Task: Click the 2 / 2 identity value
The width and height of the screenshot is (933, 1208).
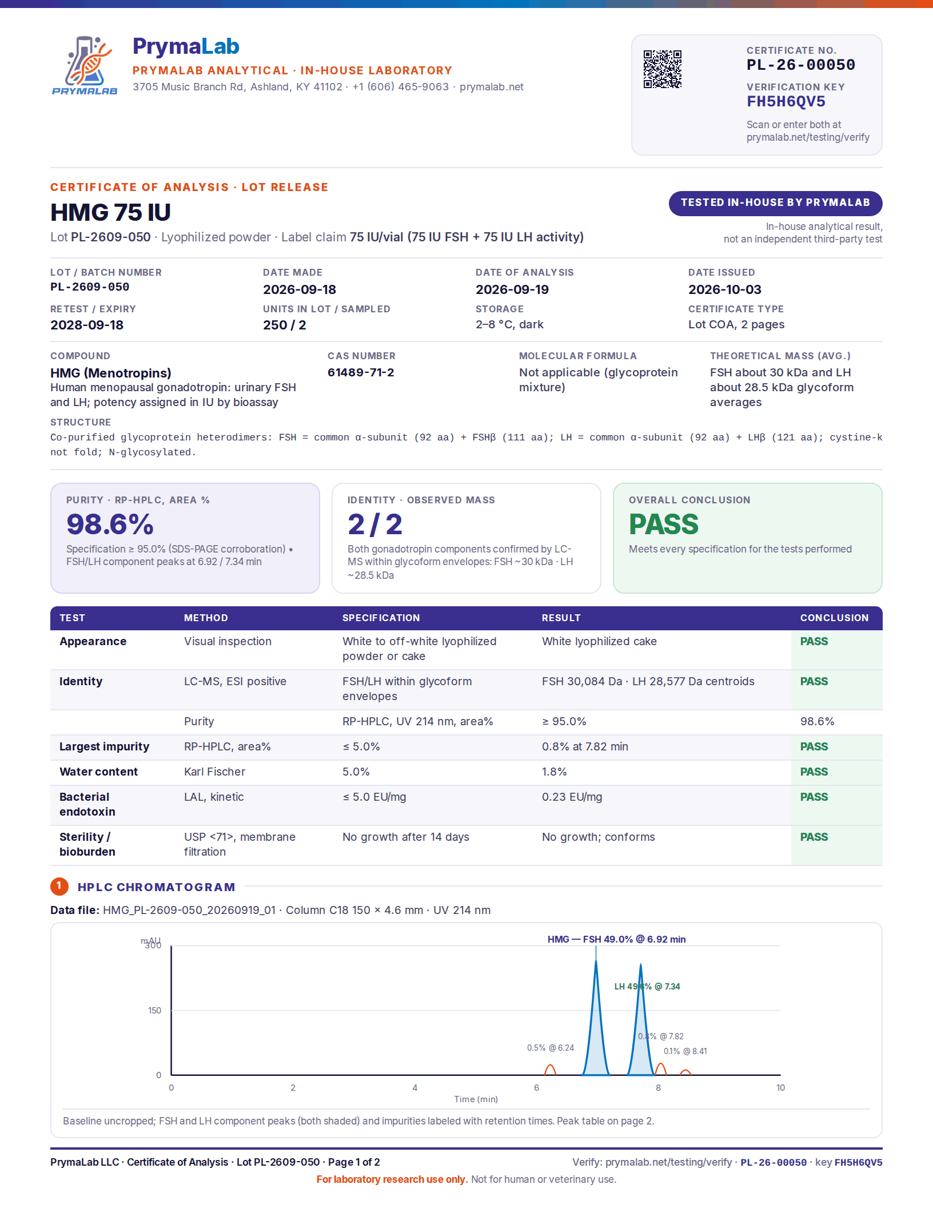Action: [x=375, y=524]
